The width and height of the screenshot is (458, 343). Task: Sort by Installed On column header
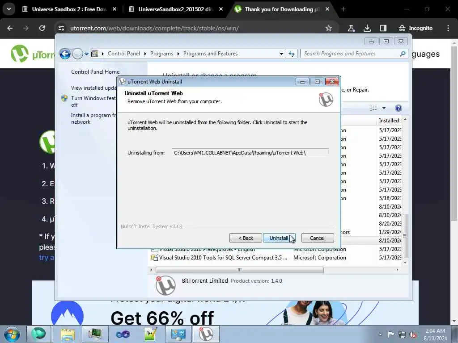(x=390, y=121)
